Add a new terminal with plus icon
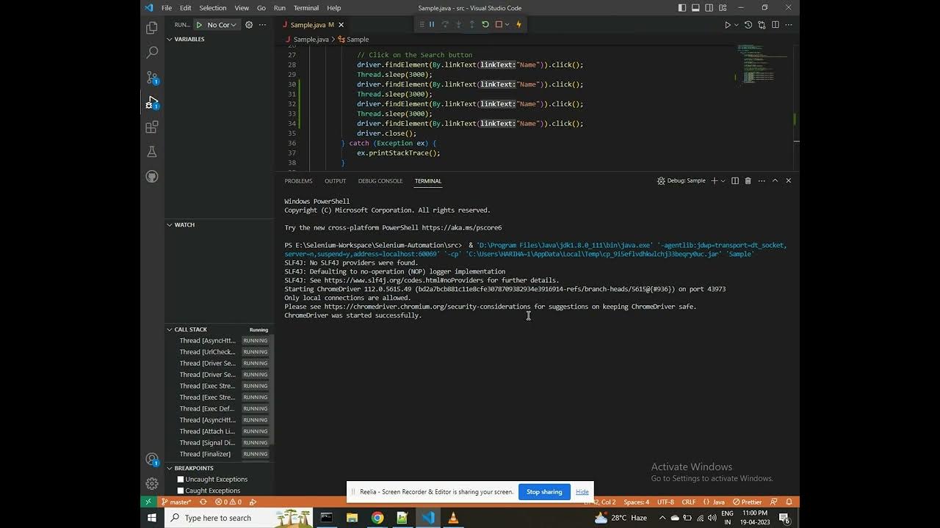The height and width of the screenshot is (528, 940). tap(714, 180)
